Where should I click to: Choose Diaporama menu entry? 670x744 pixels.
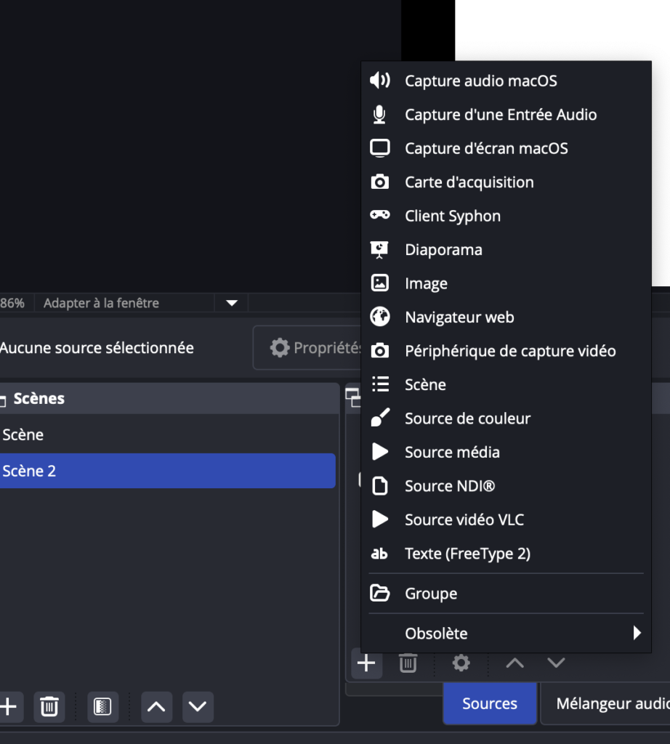(x=506, y=250)
